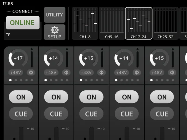This screenshot has height=140, width=187.
Task: Select third page dot on second channel strip
Action: coord(56,80)
